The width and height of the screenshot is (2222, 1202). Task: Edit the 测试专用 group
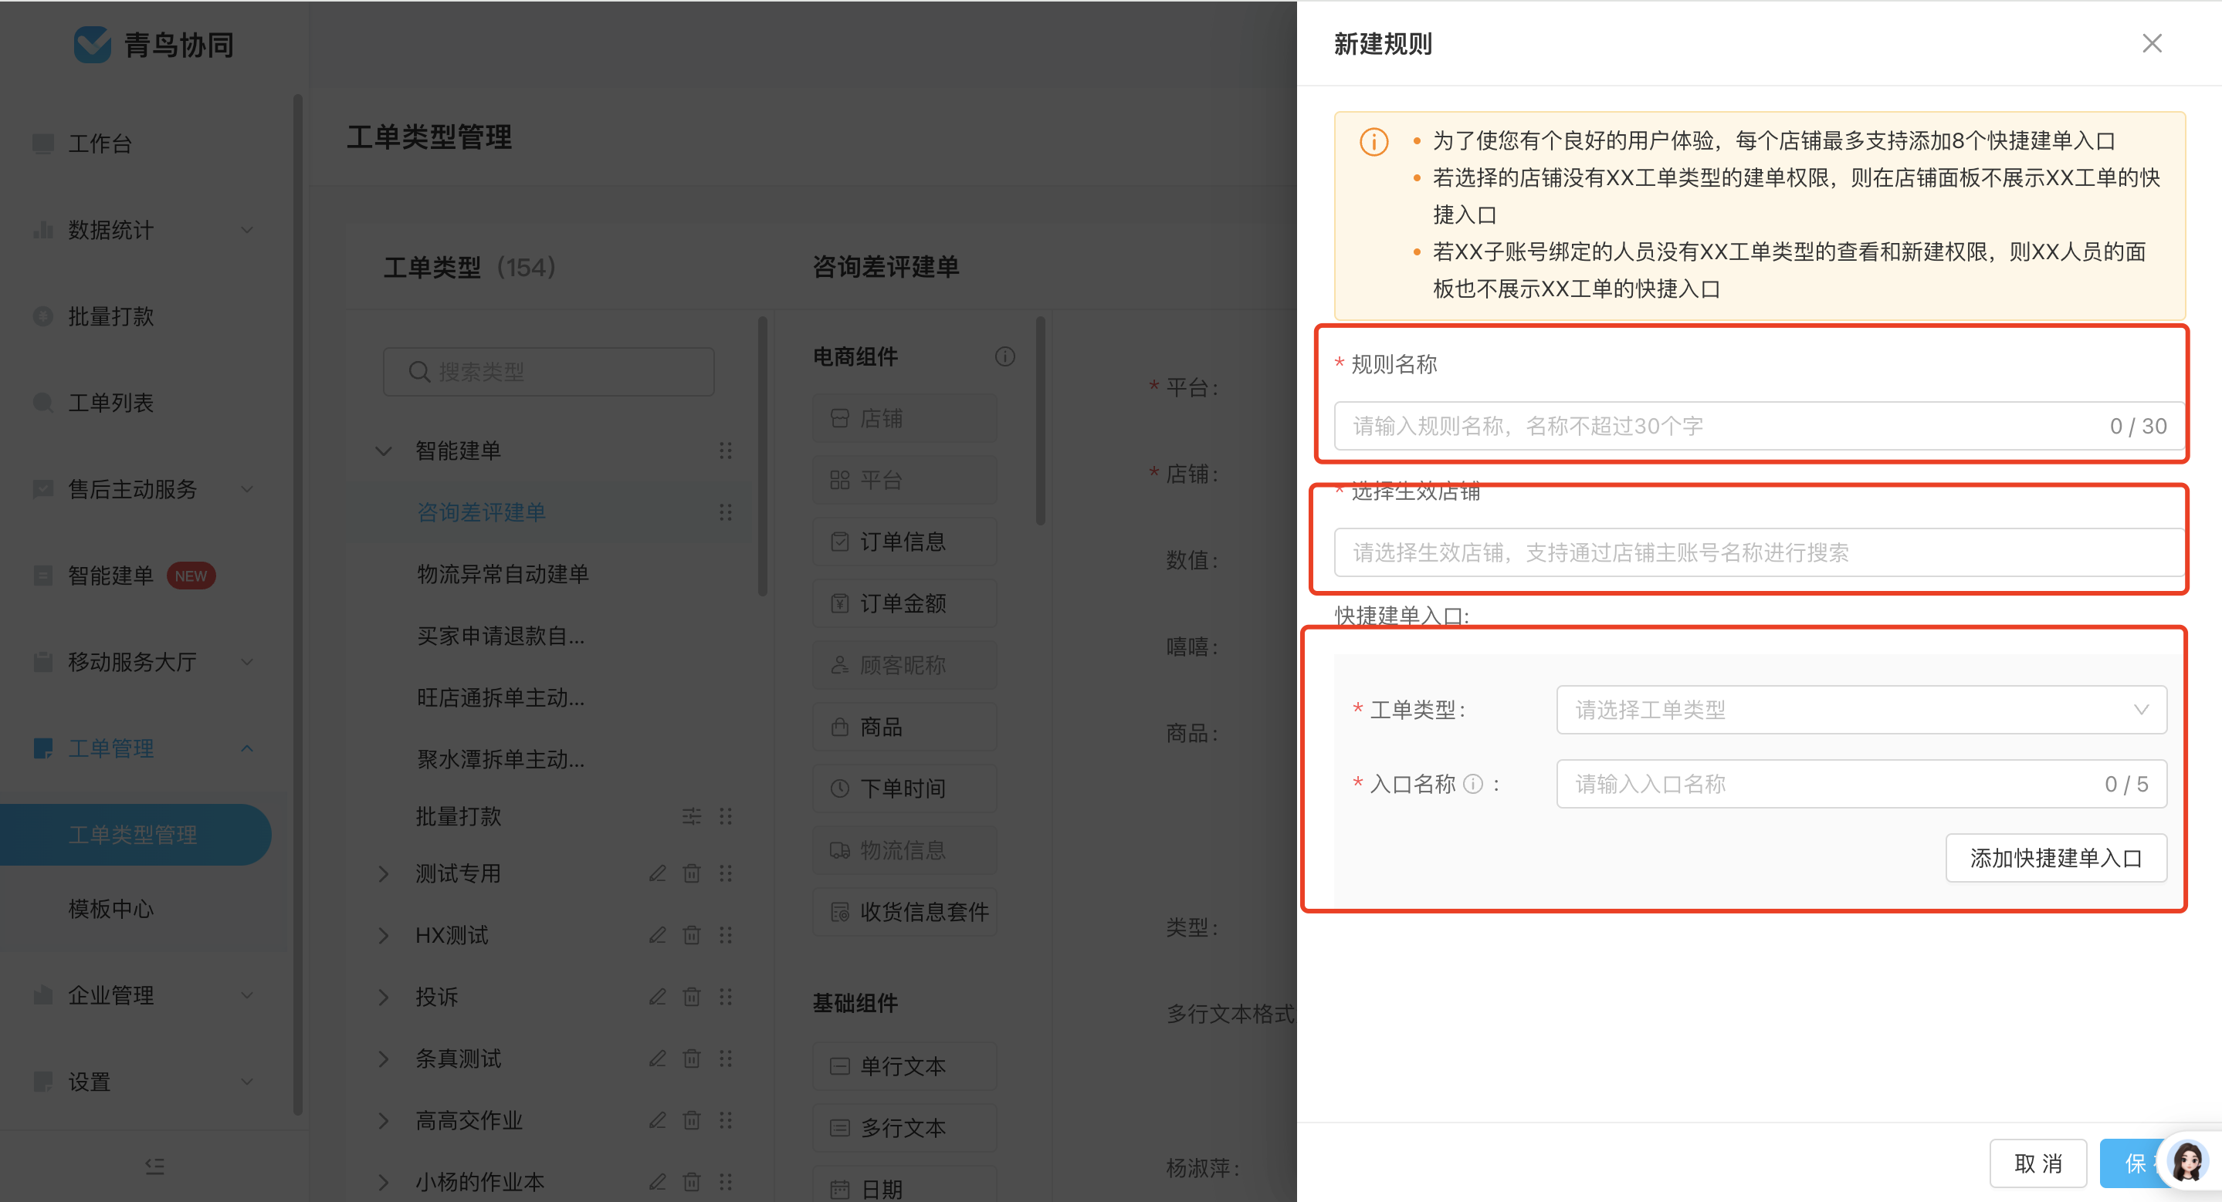pyautogui.click(x=657, y=873)
